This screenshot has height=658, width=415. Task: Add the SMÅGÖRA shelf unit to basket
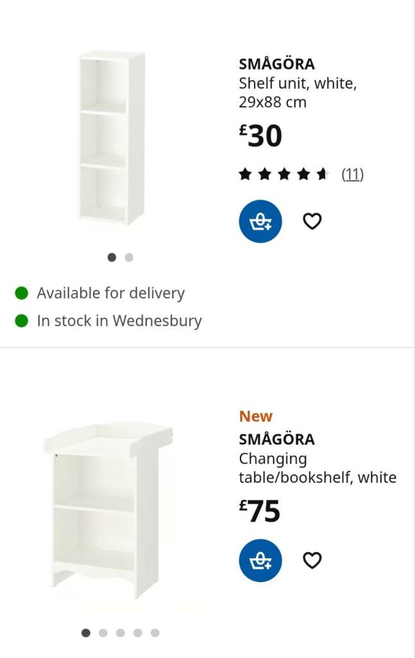pyautogui.click(x=260, y=221)
